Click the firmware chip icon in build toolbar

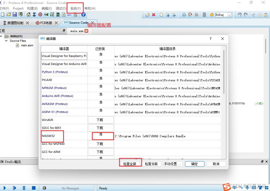[x=204, y=15]
